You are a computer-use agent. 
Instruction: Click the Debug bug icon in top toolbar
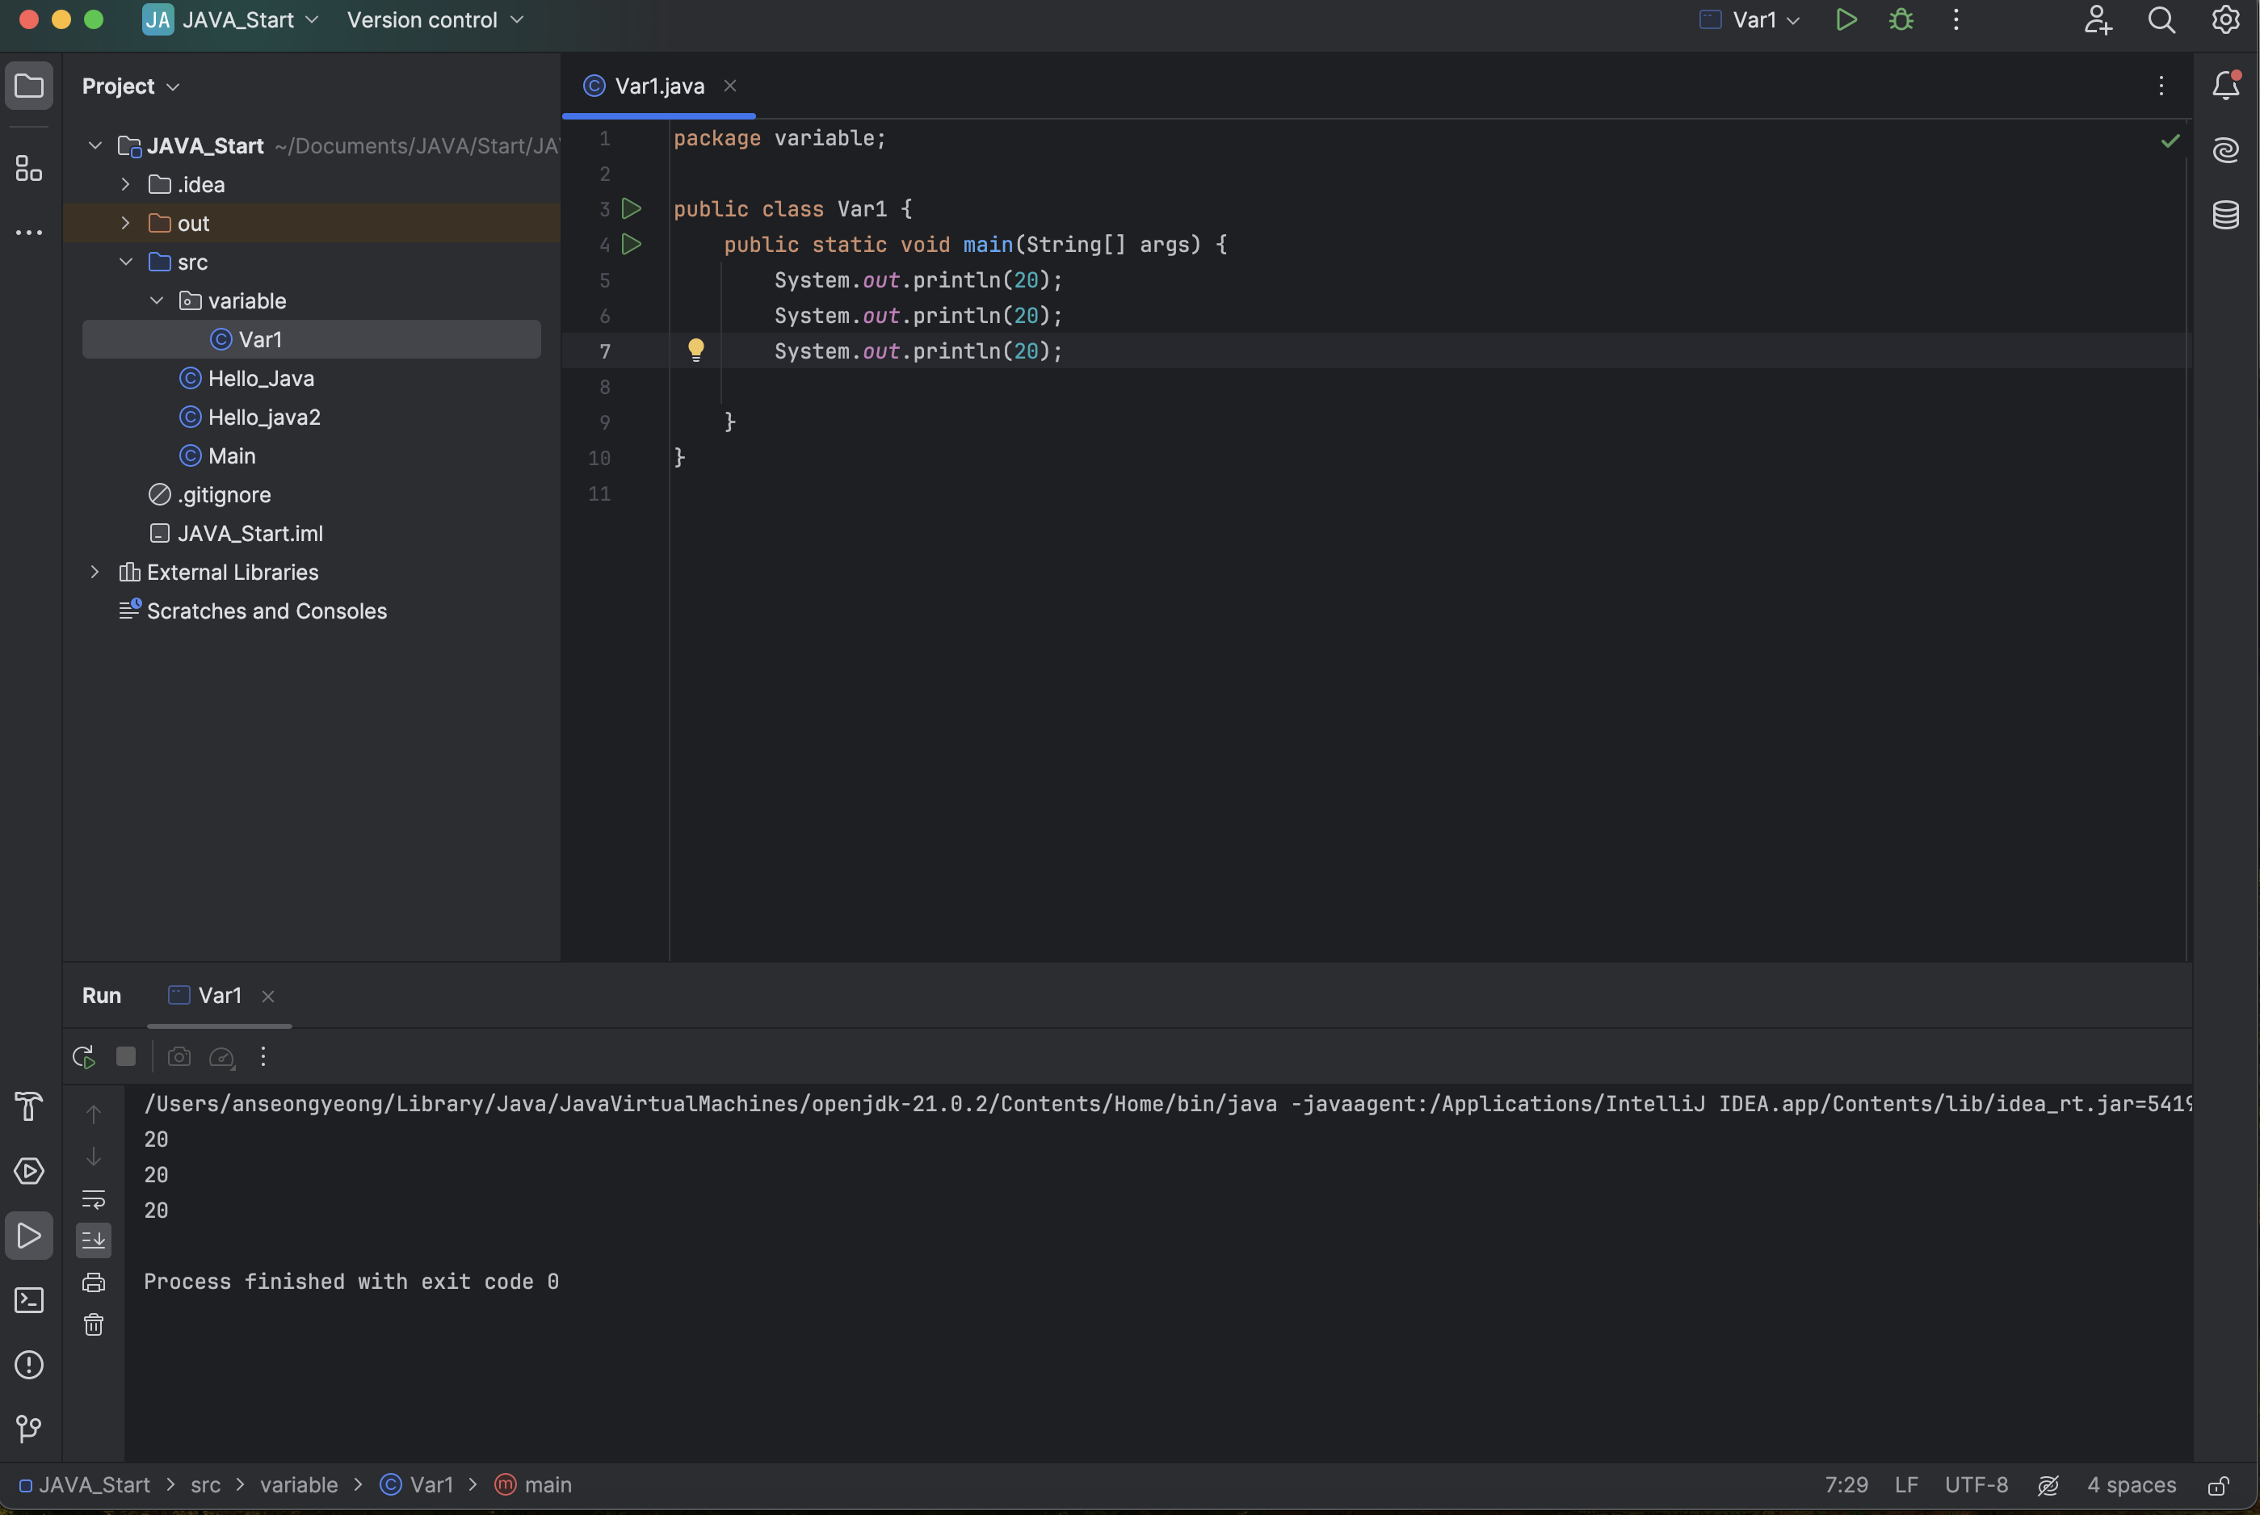[1901, 20]
